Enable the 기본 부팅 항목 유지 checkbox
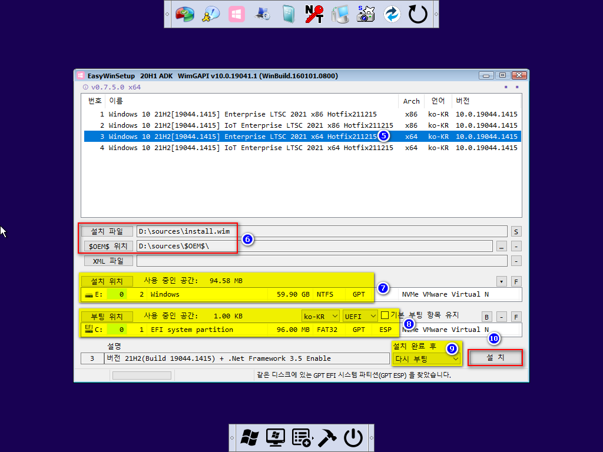The height and width of the screenshot is (452, 603). point(385,315)
